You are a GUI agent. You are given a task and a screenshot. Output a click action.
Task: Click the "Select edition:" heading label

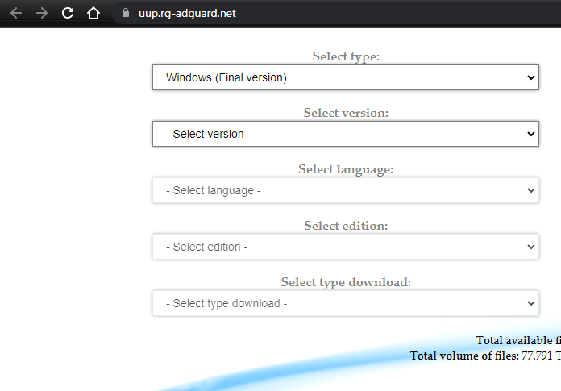pos(346,226)
